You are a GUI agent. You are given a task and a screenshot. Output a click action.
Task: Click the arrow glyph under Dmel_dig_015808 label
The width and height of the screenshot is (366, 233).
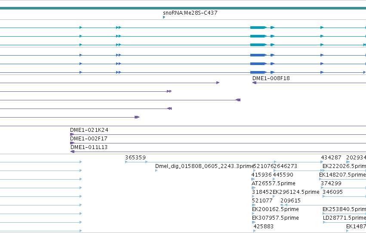(x=157, y=171)
